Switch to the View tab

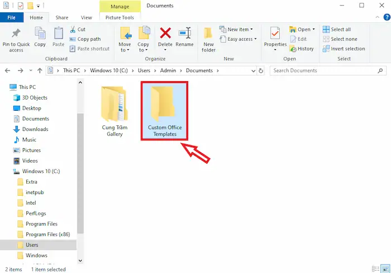[86, 17]
